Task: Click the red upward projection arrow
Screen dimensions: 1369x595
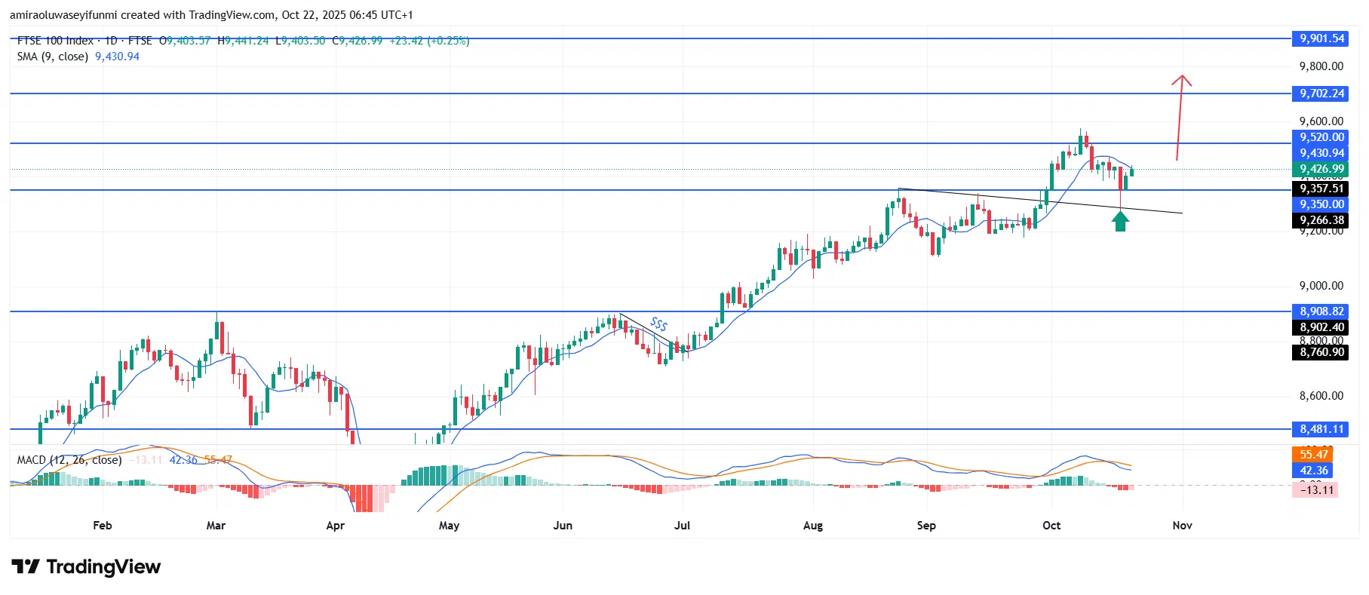Action: tap(1180, 117)
